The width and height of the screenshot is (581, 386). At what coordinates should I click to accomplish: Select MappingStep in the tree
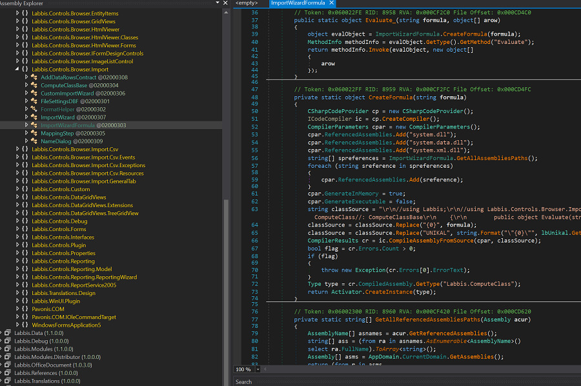58,133
